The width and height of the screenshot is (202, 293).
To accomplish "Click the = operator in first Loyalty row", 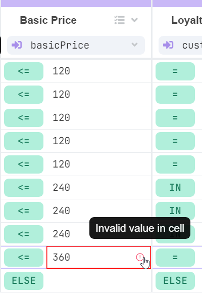I will [x=175, y=71].
